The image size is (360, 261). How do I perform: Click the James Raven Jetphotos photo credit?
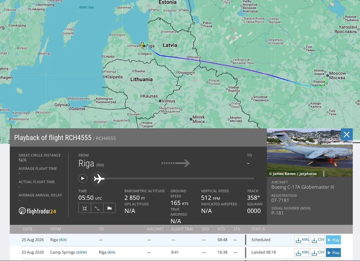293,174
